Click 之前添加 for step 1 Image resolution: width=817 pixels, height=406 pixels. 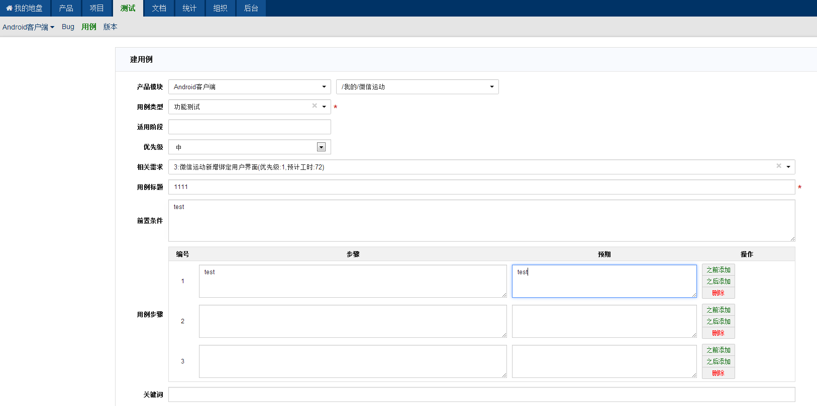718,270
